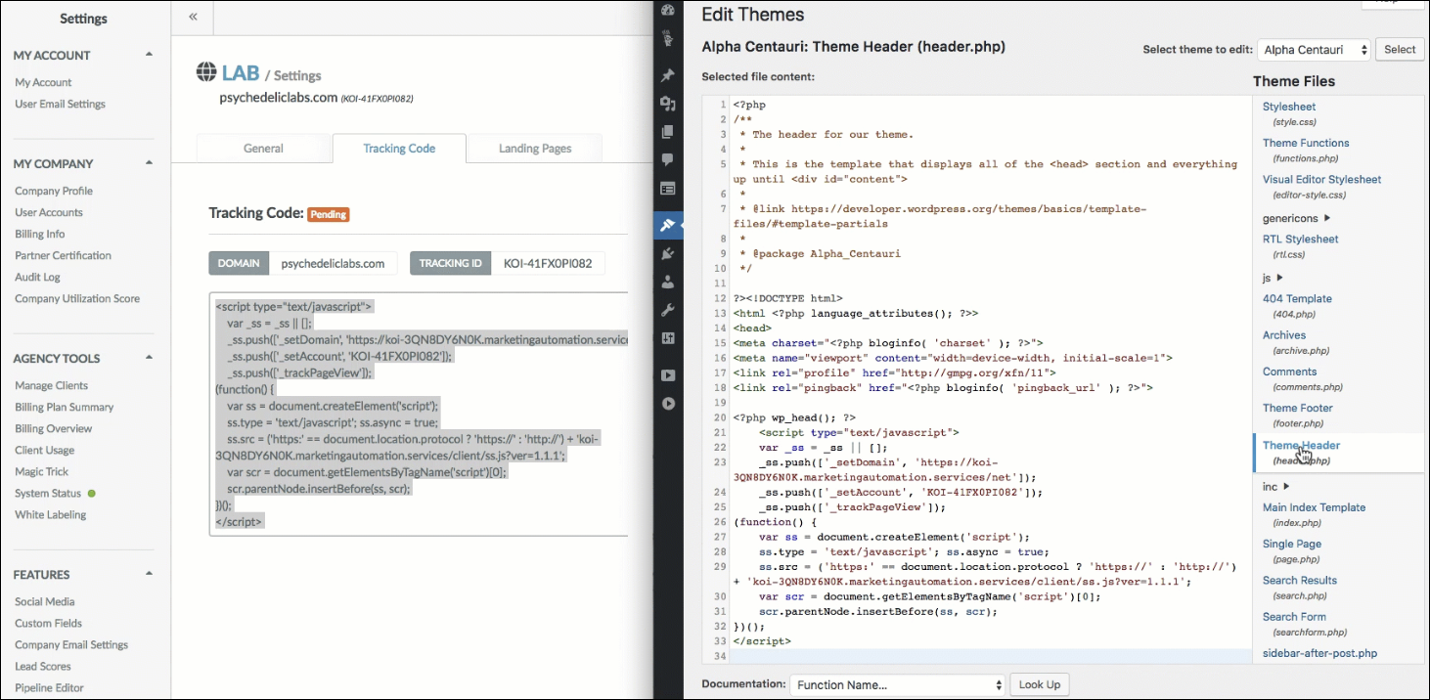The height and width of the screenshot is (700, 1430).
Task: Open the Pages icon in WordPress menu
Action: [x=668, y=132]
